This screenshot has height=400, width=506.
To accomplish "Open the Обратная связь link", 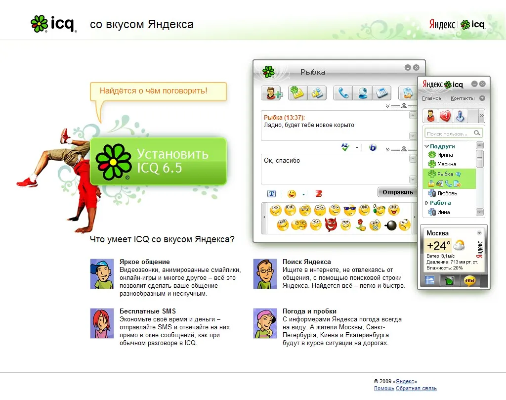I will tap(416, 388).
